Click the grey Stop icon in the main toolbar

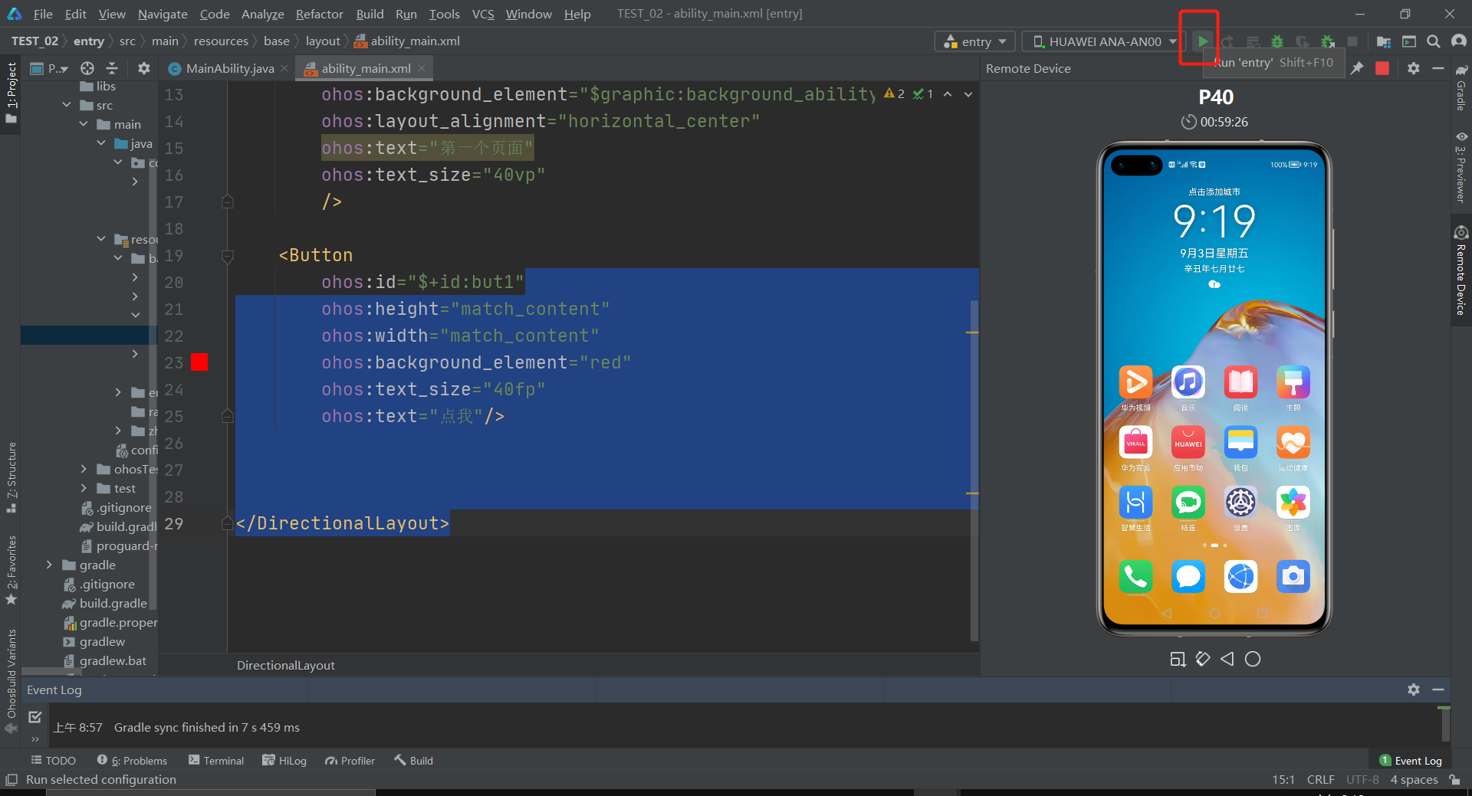[x=1352, y=41]
